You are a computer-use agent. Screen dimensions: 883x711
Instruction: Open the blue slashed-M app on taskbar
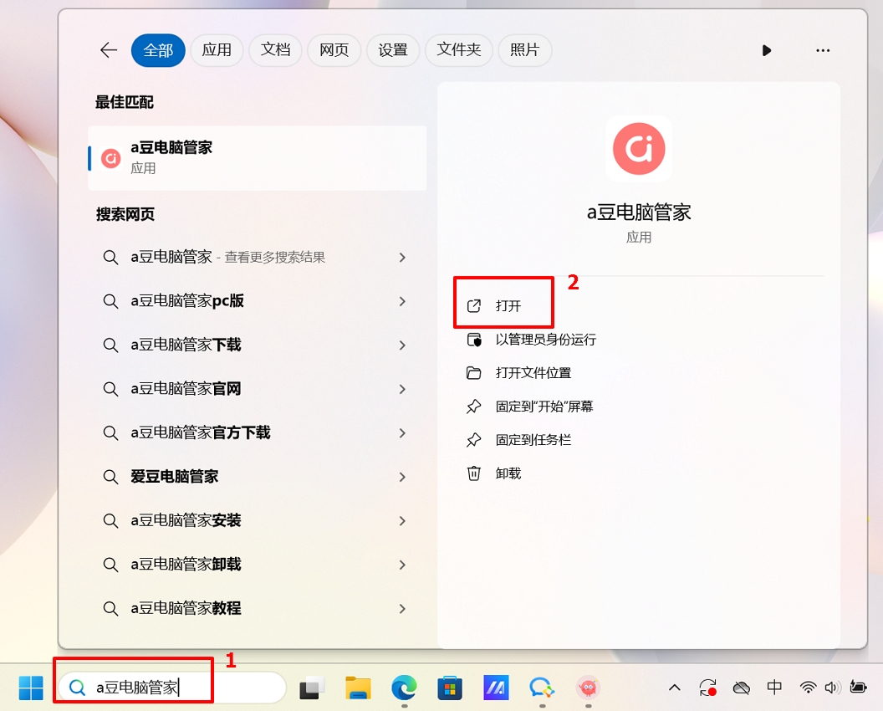[496, 688]
